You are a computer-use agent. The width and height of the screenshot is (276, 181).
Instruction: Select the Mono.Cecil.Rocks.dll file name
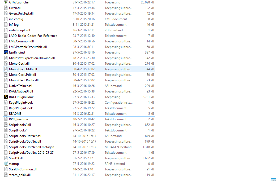(24, 80)
